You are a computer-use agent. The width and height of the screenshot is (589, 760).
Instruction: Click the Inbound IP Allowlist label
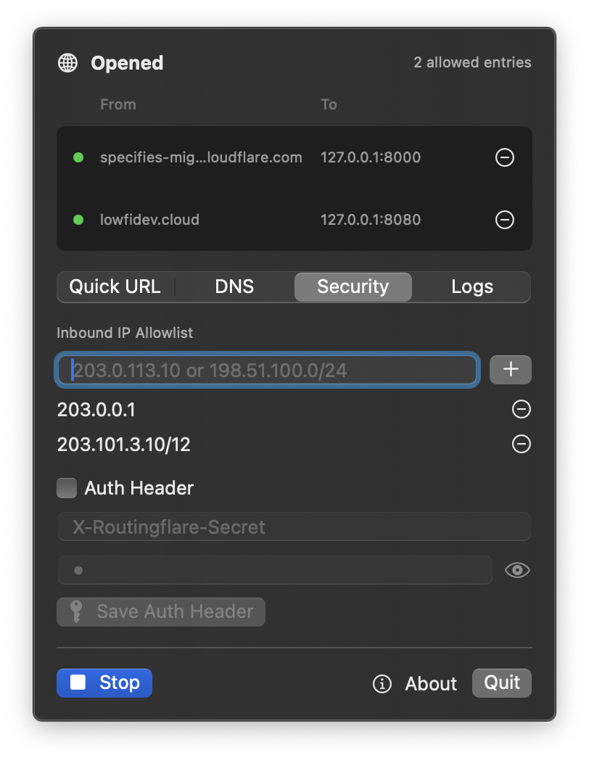[125, 333]
